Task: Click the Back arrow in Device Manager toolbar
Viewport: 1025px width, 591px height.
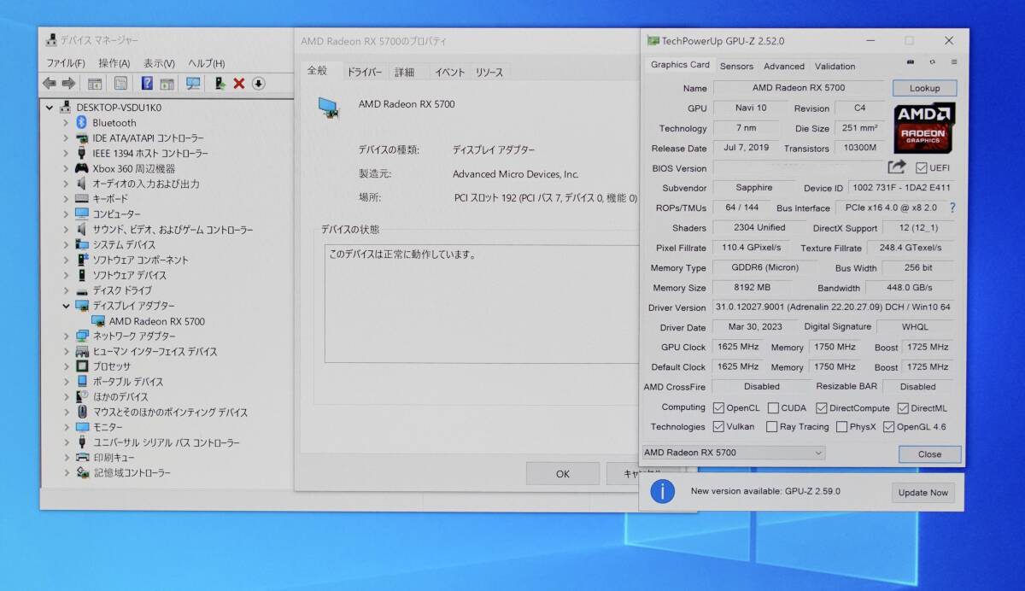Action: [49, 83]
